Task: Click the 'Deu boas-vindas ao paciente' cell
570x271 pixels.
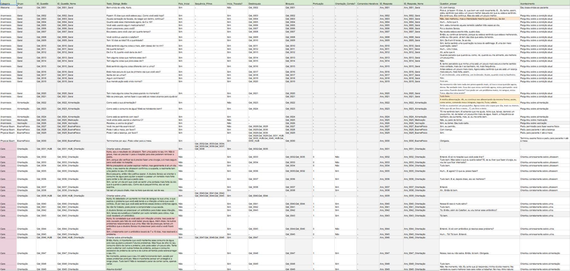Action: (x=545, y=7)
